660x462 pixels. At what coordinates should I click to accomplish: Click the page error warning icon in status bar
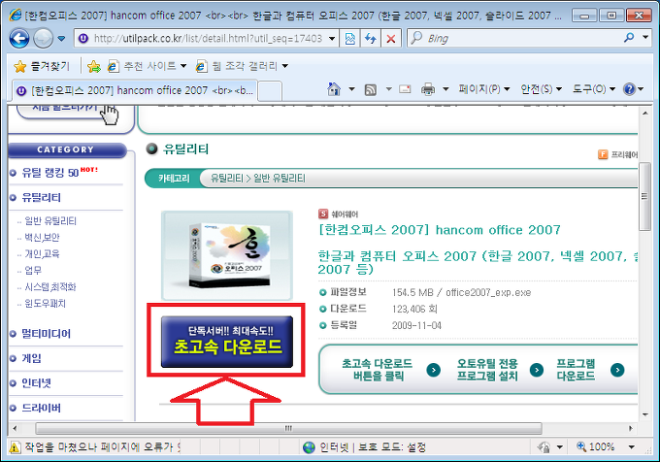(15, 447)
